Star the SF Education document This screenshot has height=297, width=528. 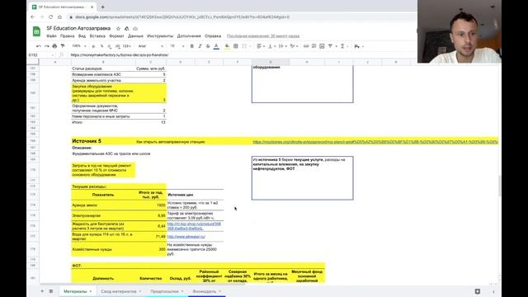[x=118, y=29]
